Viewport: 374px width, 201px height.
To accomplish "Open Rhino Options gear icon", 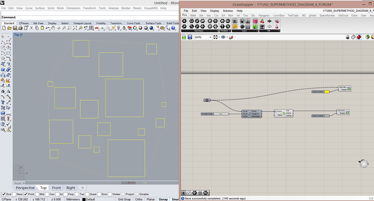I will (163, 28).
